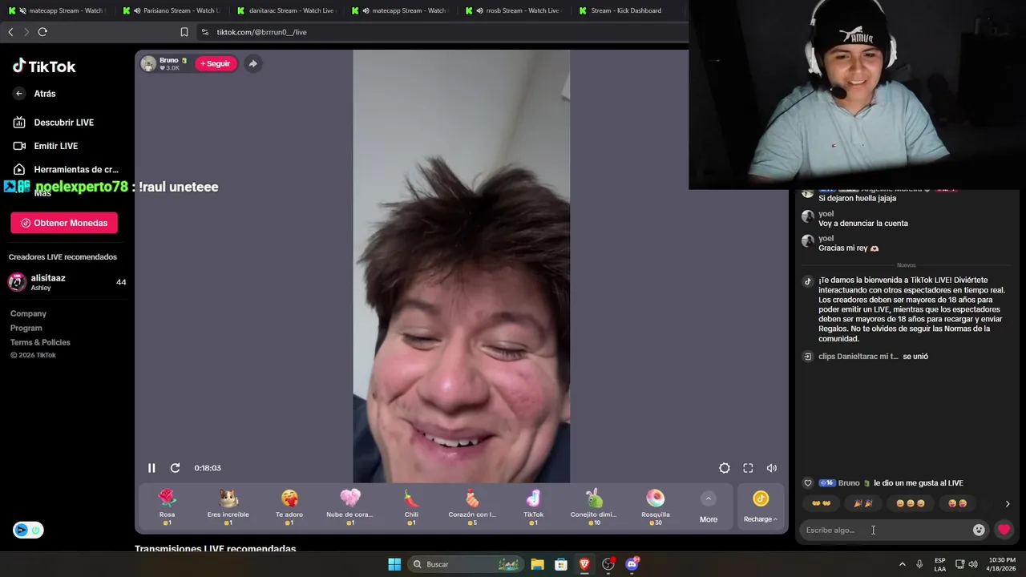This screenshot has width=1026, height=577.
Task: Open Bruno's profile avatar
Action: tap(148, 63)
